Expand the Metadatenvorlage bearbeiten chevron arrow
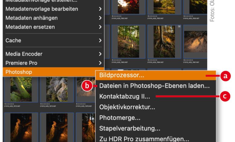 click(100, 9)
